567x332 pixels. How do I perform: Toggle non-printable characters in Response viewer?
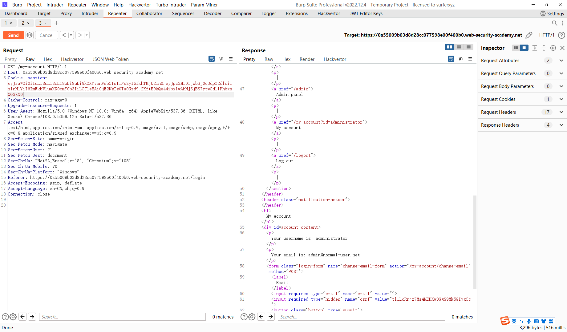click(x=460, y=59)
